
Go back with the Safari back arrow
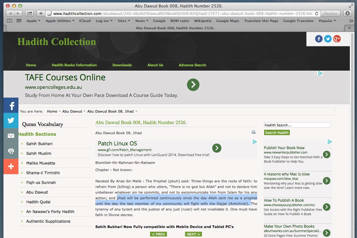click(x=10, y=13)
